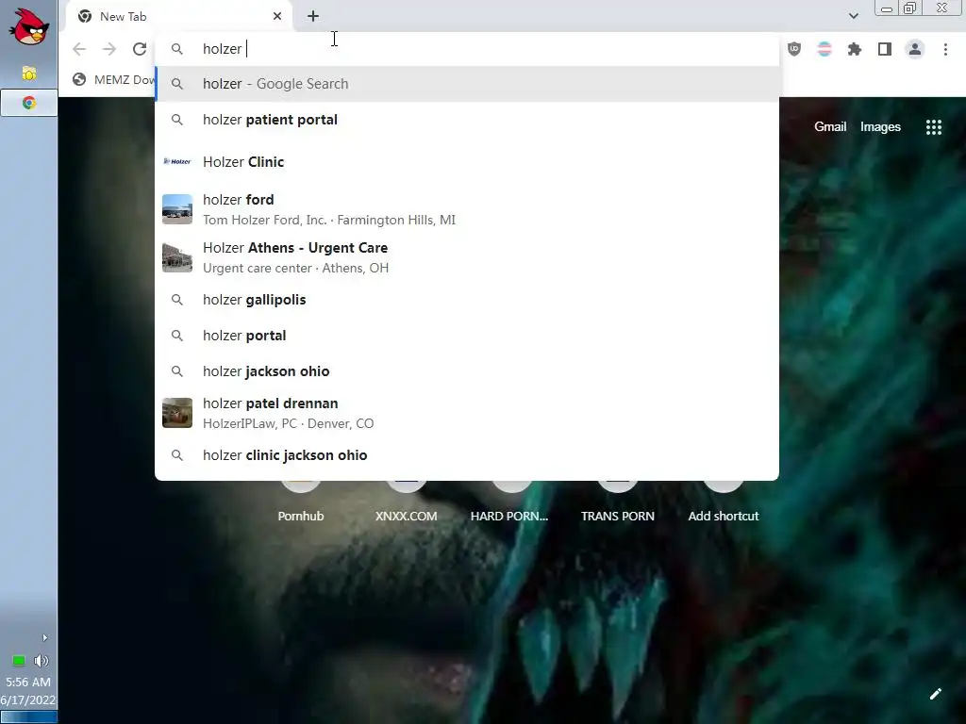Open the Images link

880,127
